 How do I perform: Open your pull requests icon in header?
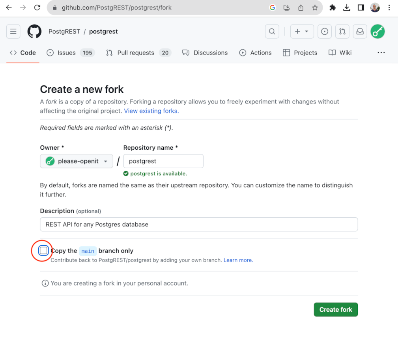[x=342, y=32]
